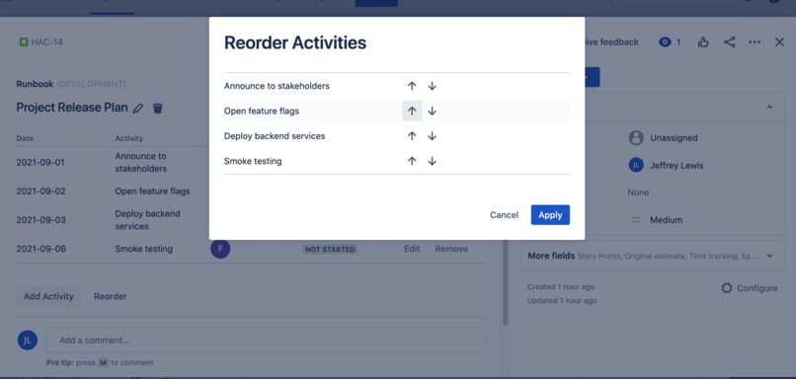The height and width of the screenshot is (379, 796).
Task: Click the 2021-09-01 date cell
Action: (41, 162)
